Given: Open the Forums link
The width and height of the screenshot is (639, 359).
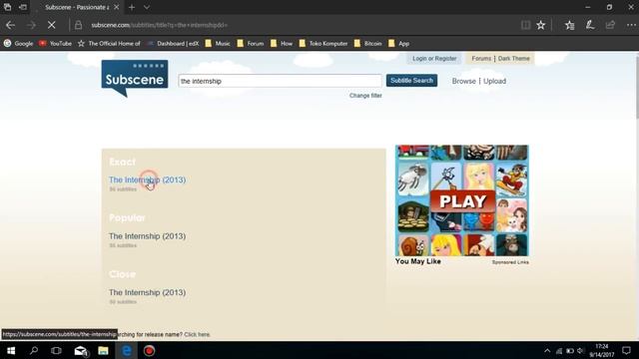Looking at the screenshot, I should tap(481, 59).
